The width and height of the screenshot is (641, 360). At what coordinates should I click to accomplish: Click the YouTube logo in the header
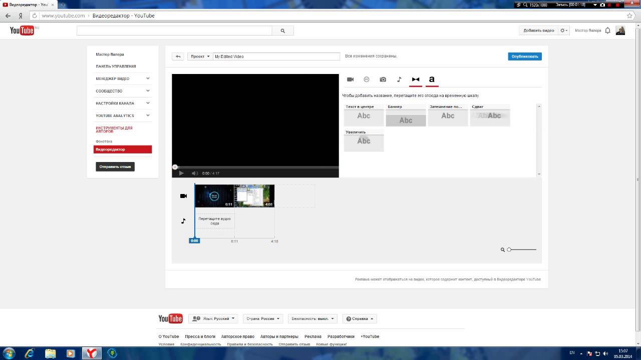[x=22, y=30]
